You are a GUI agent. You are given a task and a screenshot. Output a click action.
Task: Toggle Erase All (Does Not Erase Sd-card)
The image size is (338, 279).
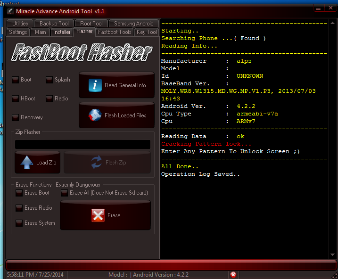coord(64,193)
